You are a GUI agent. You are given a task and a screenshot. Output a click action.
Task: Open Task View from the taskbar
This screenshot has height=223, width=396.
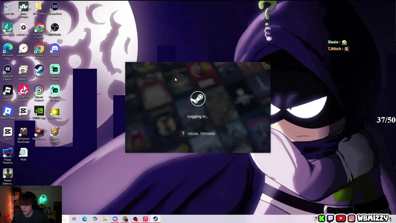coord(74,219)
